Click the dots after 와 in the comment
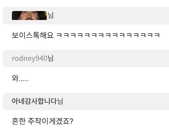This screenshot has height=130, width=169. tap(24, 81)
